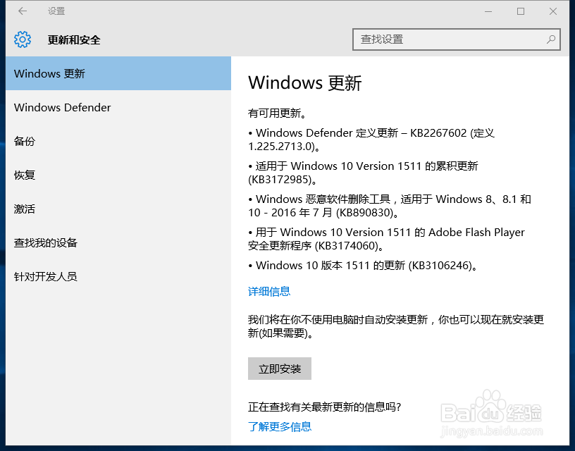Click the 更新和安全 header title
This screenshot has width=575, height=451.
74,39
